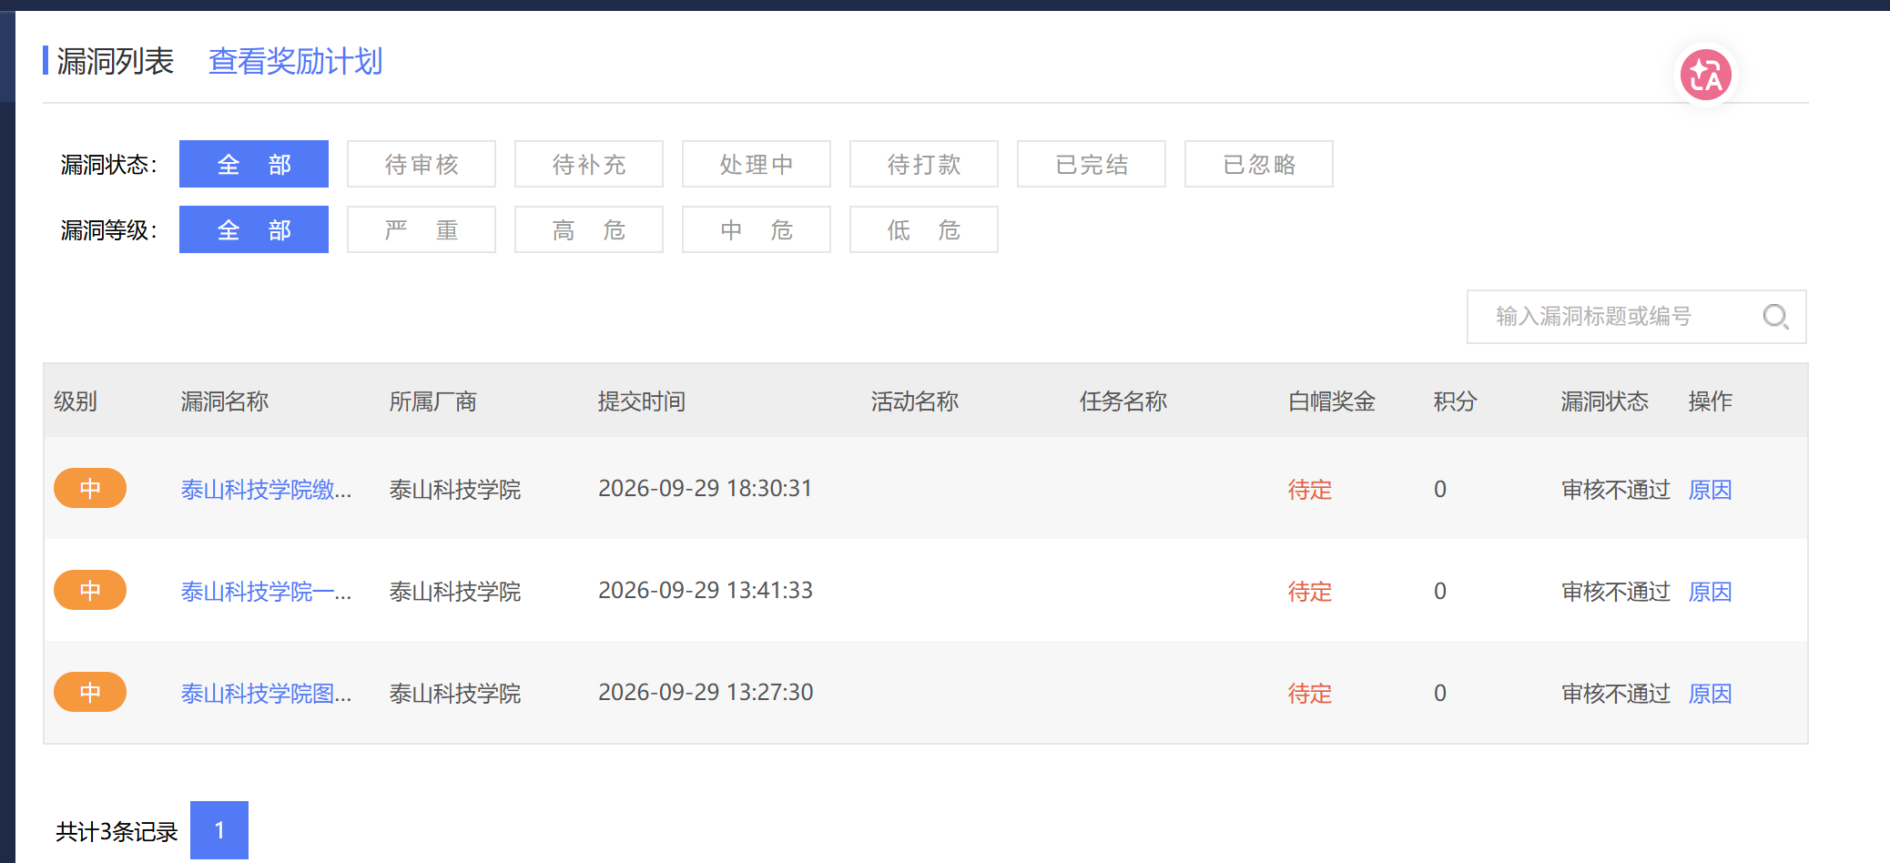
Task: Select 全部 in 漏洞等级 filter
Action: click(x=254, y=229)
